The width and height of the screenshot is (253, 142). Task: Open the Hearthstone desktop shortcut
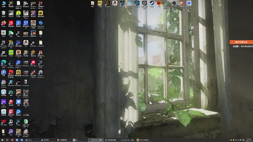tap(33, 43)
